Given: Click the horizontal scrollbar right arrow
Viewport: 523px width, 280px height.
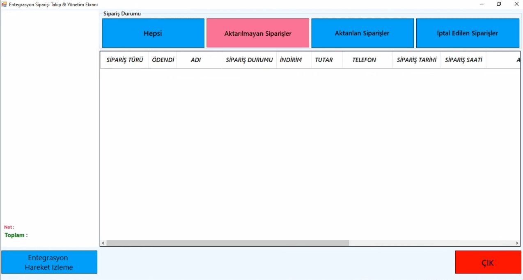Looking at the screenshot, I should 517,243.
